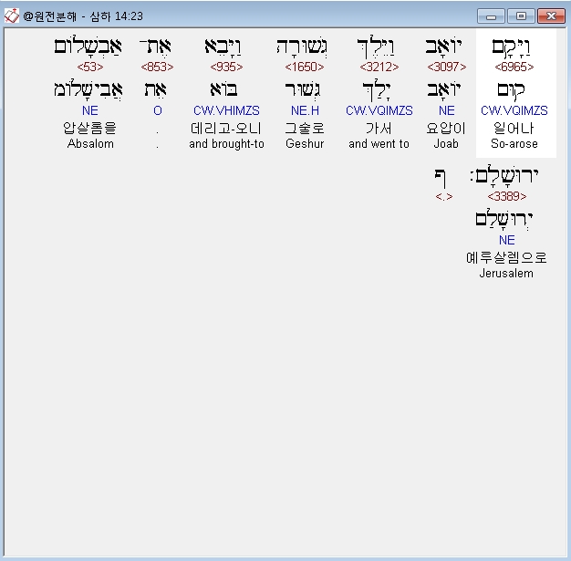Select the NE code above 요압이

(446, 110)
